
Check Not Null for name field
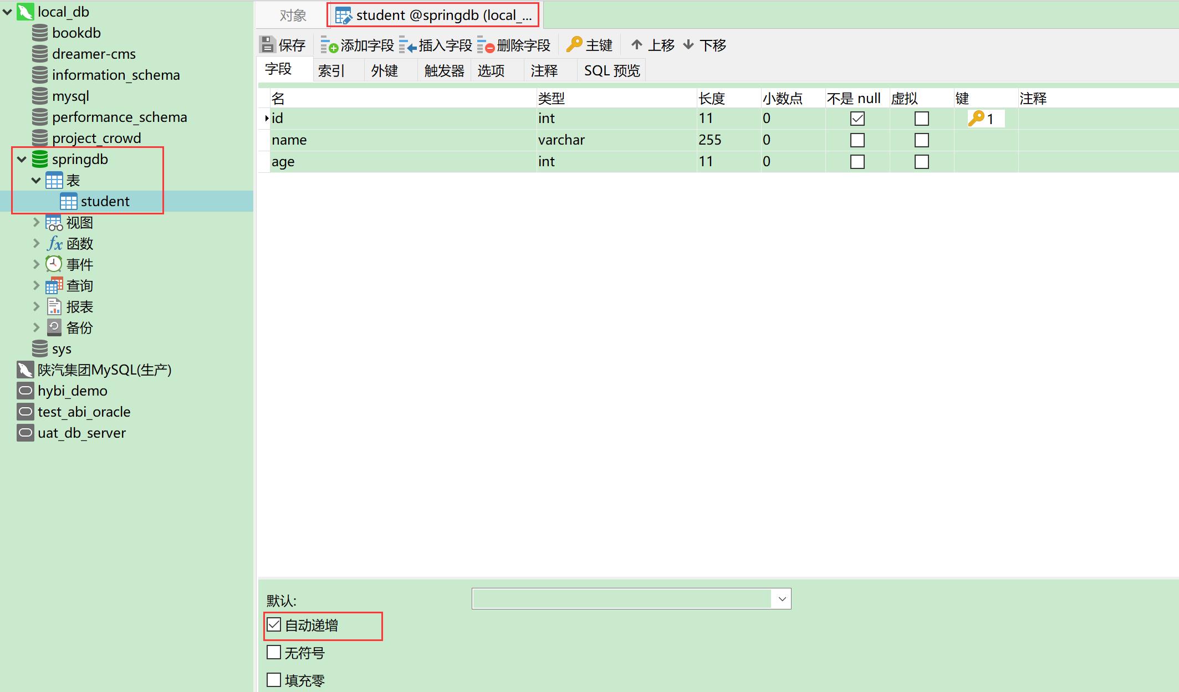[x=858, y=140]
